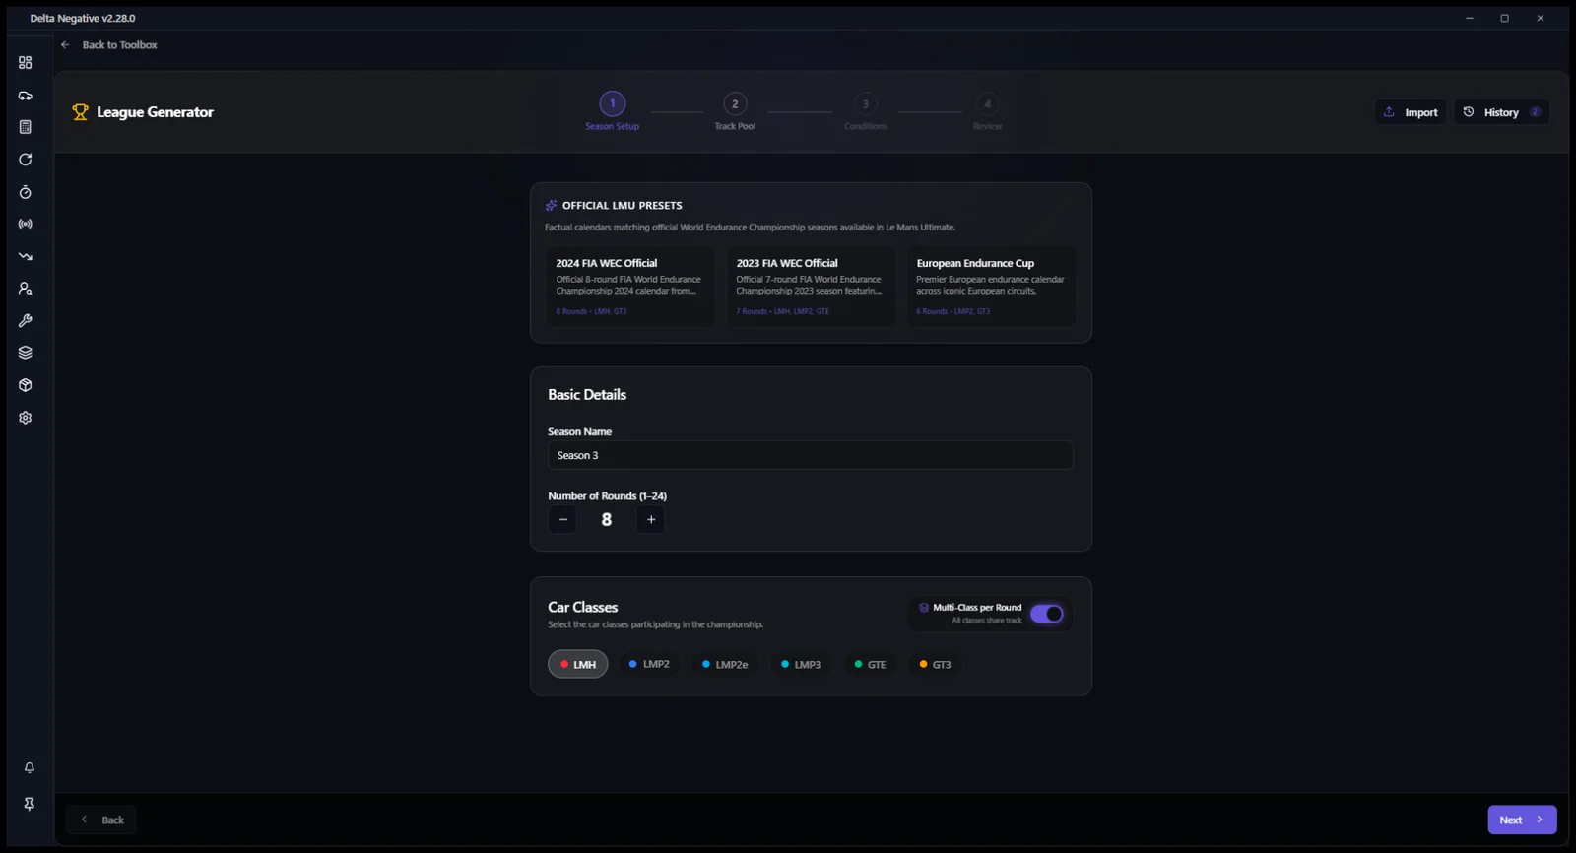Decrease number of rounds with minus

[x=562, y=520]
